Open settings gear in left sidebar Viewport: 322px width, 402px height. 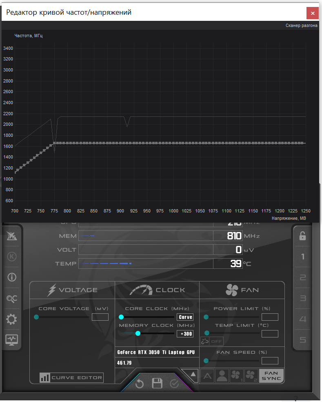tap(11, 319)
